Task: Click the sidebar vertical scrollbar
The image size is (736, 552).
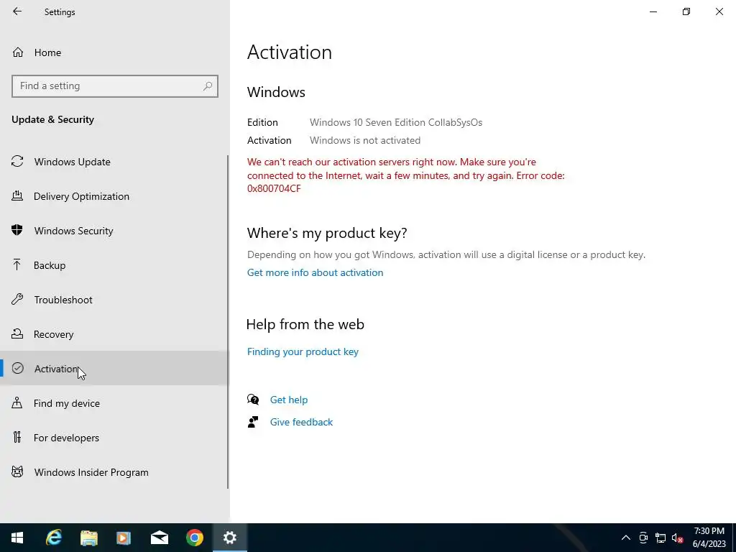Action: pyautogui.click(x=228, y=322)
